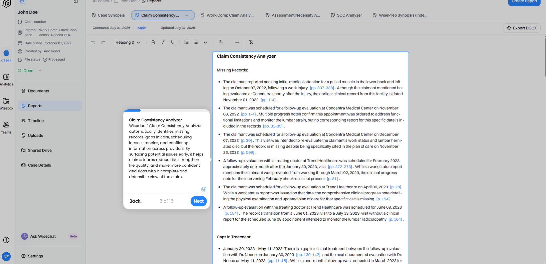Open Documents in the sidebar
546x264 pixels.
(x=50, y=91)
